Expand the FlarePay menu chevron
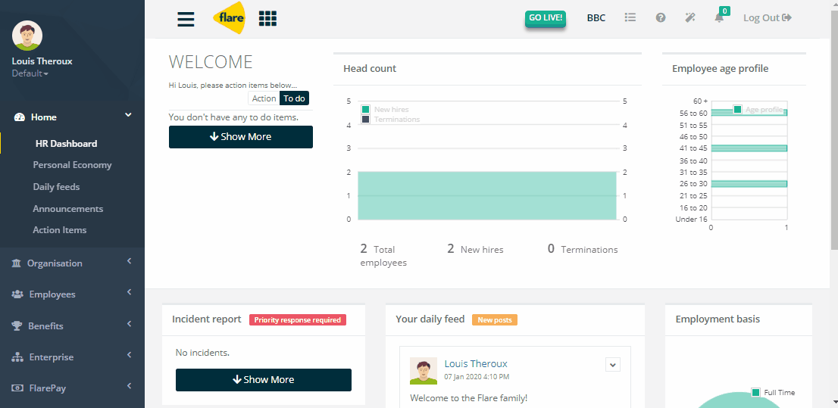Viewport: 838px width, 408px height. click(x=129, y=385)
